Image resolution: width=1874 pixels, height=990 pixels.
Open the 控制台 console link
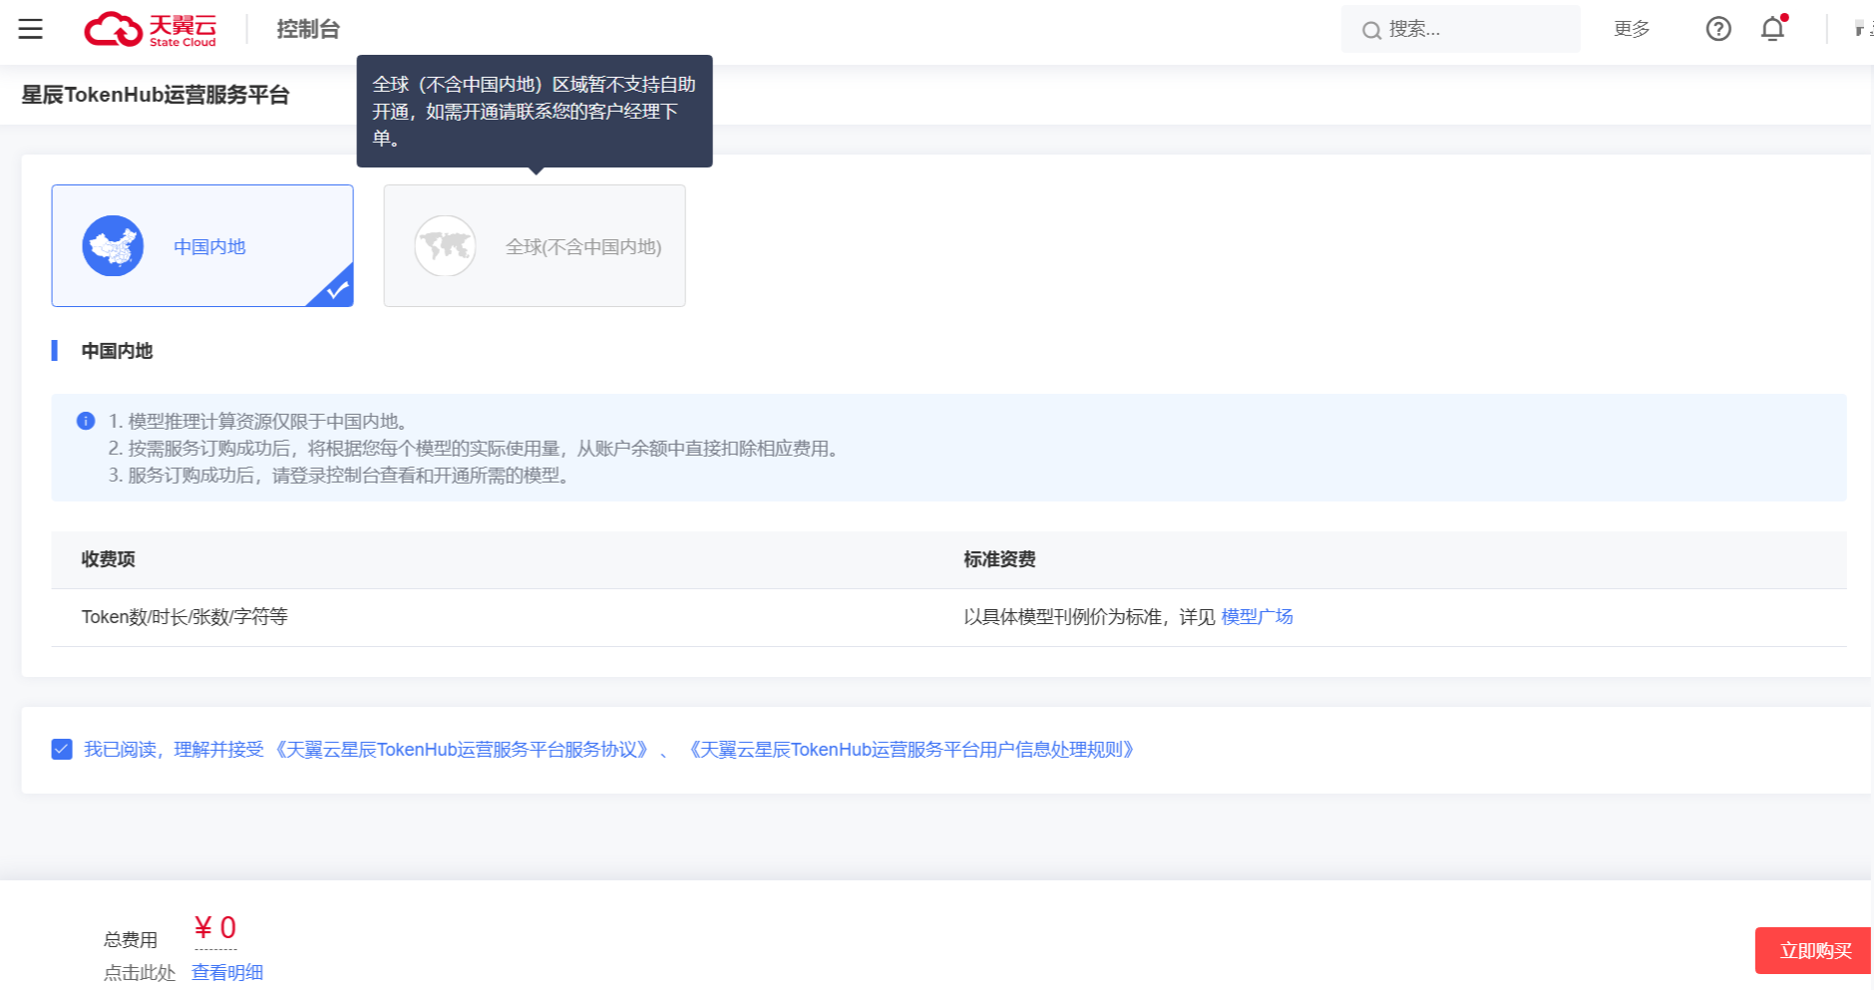tap(308, 29)
